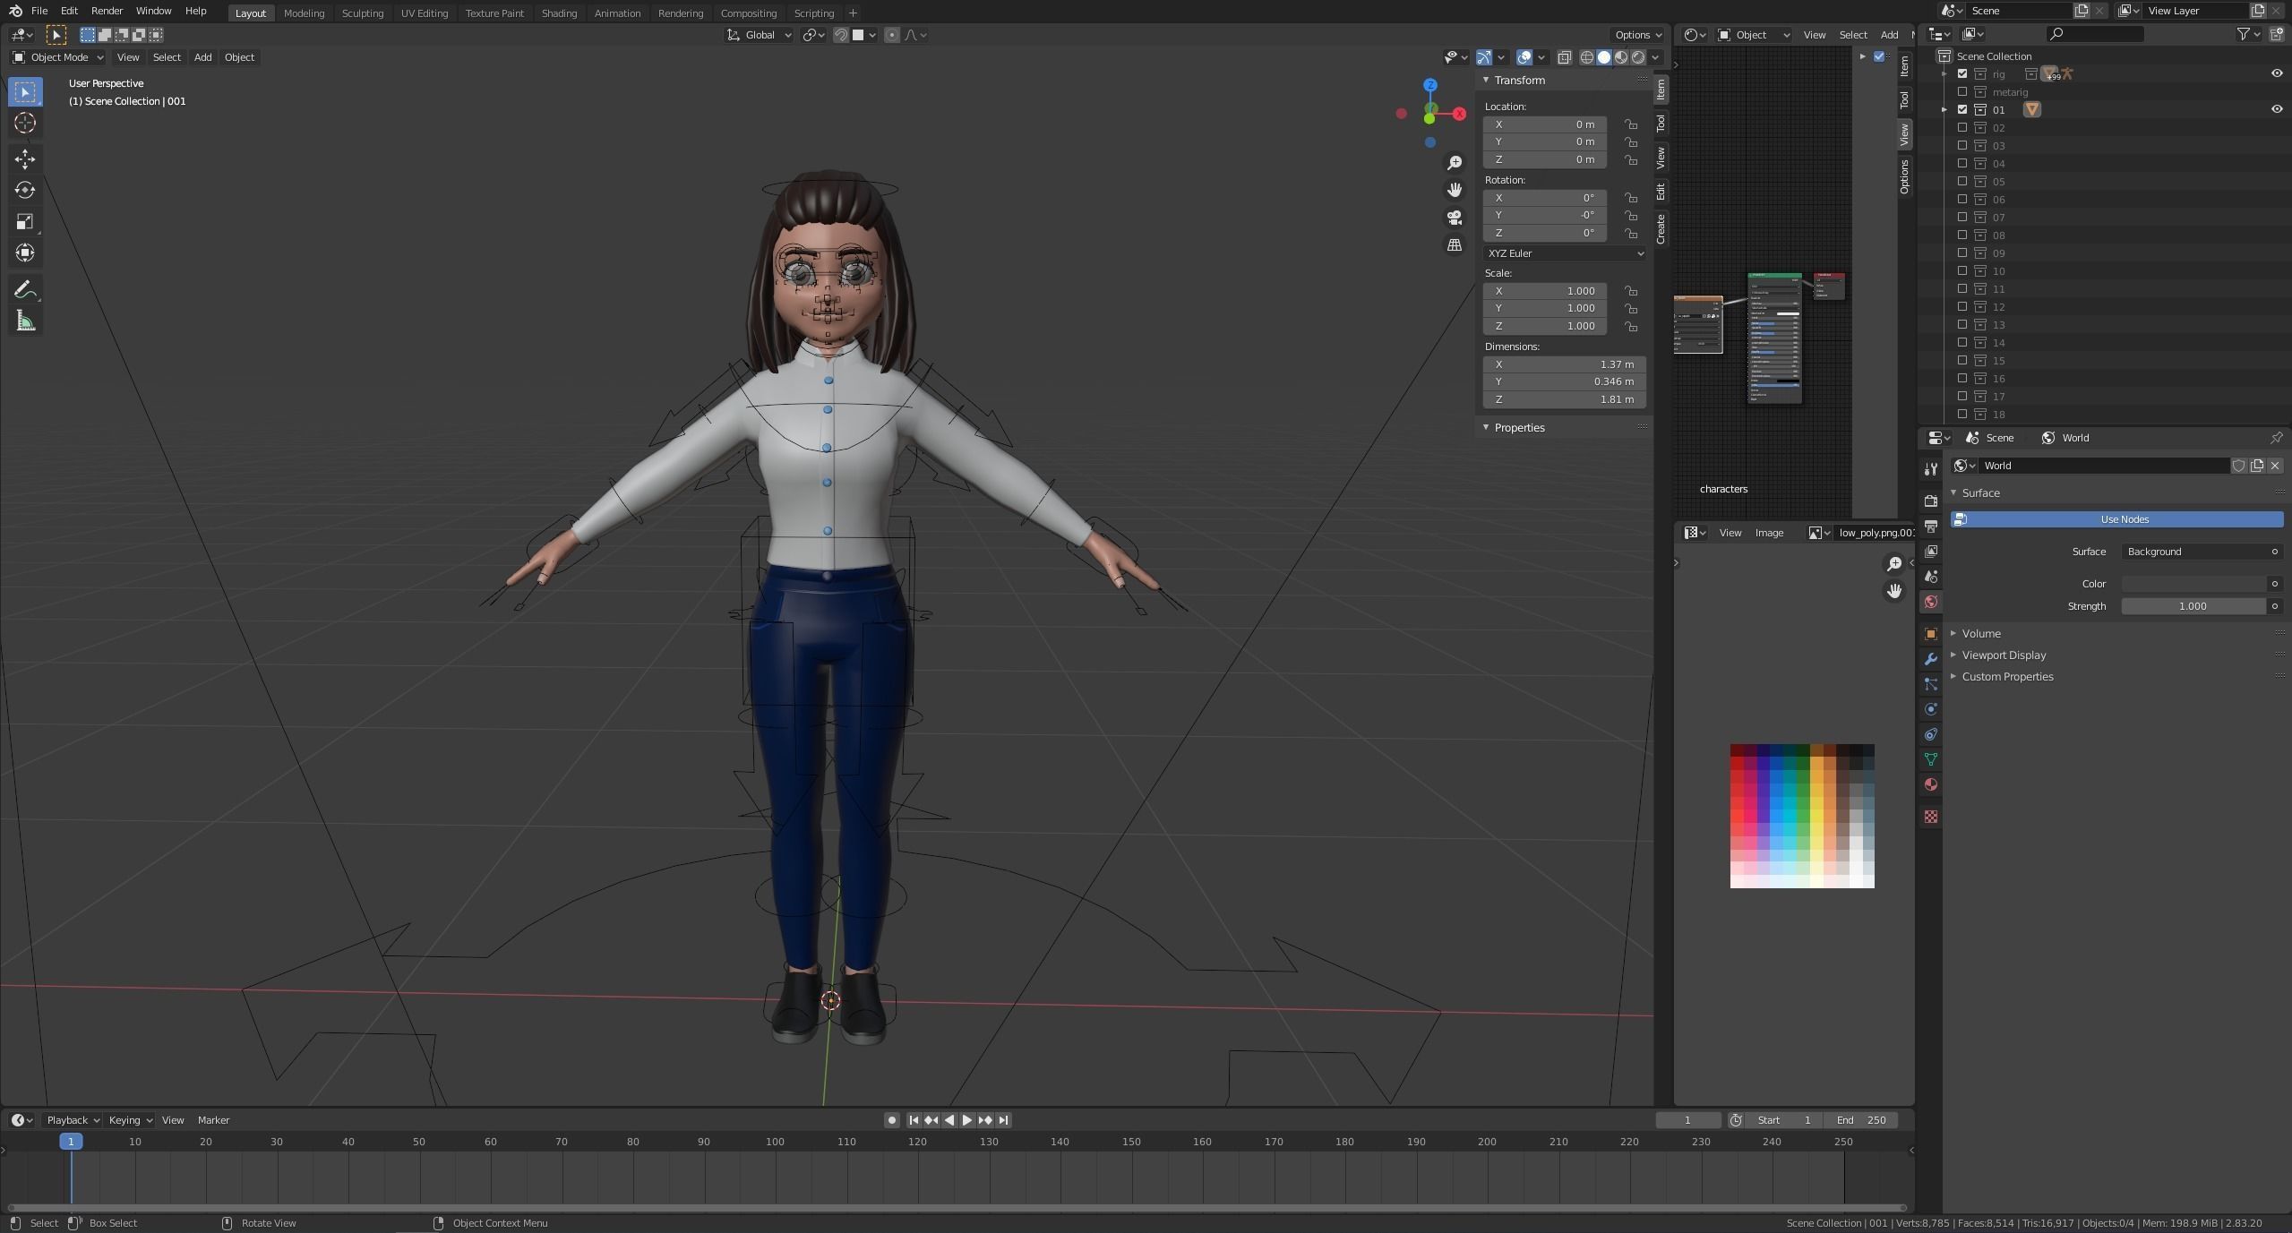Select the Measure tool
Screen dimensions: 2292x1233
(25, 321)
